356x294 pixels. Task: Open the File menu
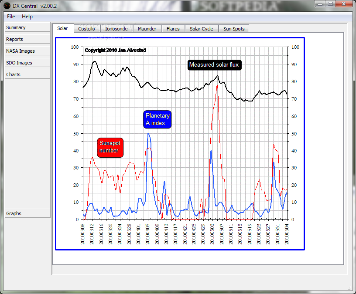(11, 17)
